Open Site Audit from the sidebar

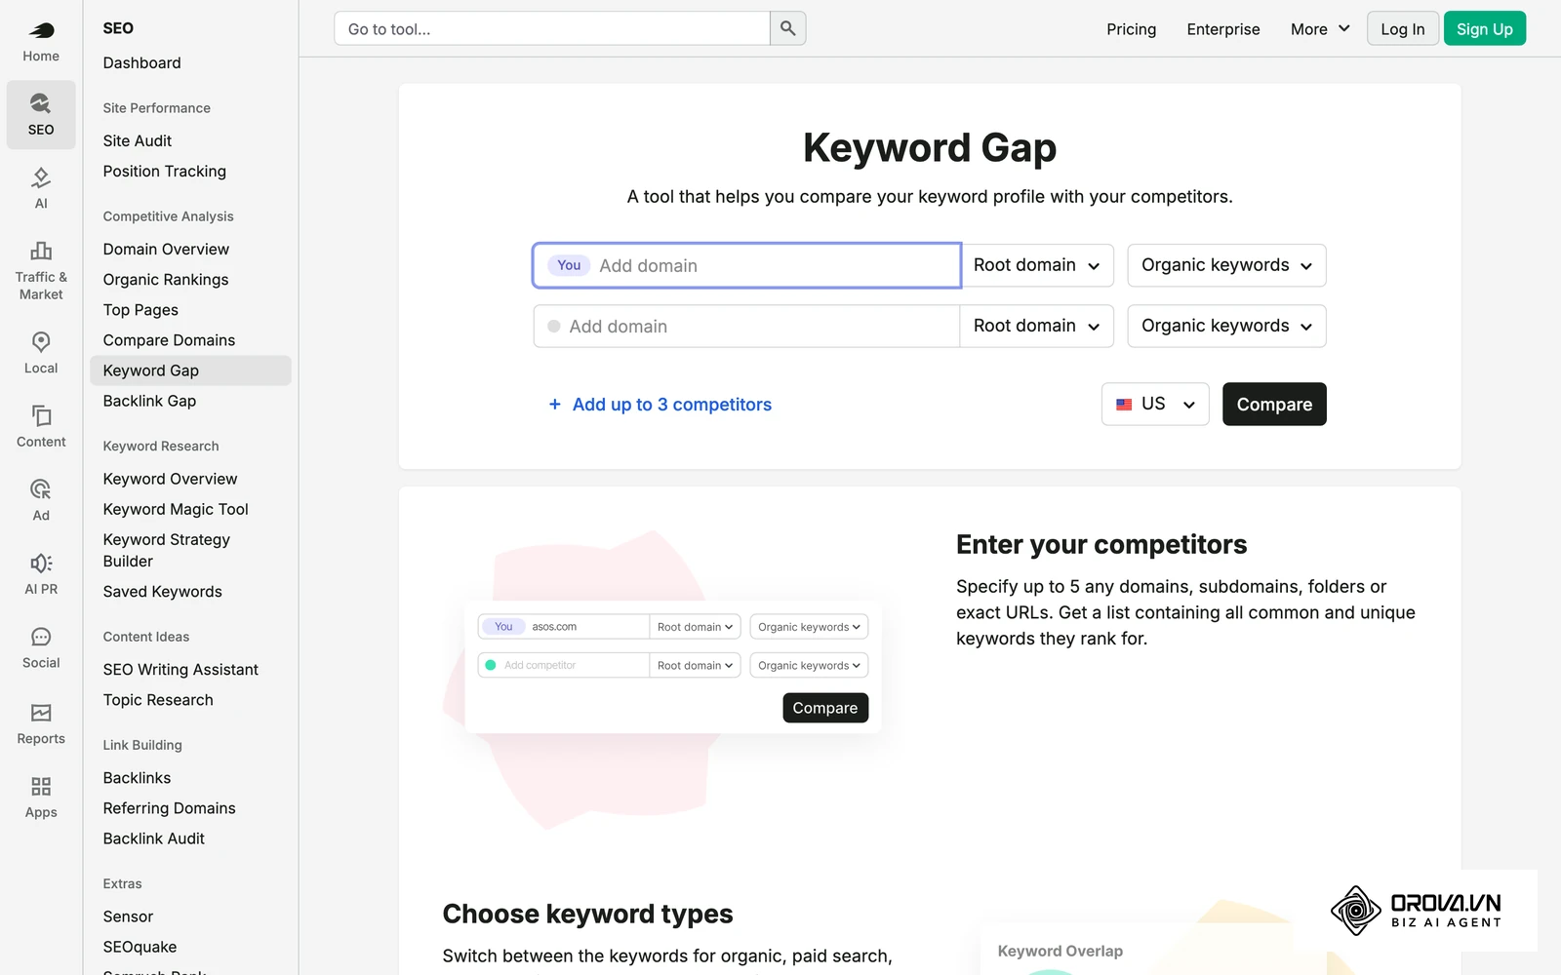[138, 140]
